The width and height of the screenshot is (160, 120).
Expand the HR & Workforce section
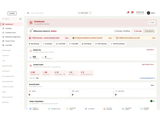click(x=12, y=76)
